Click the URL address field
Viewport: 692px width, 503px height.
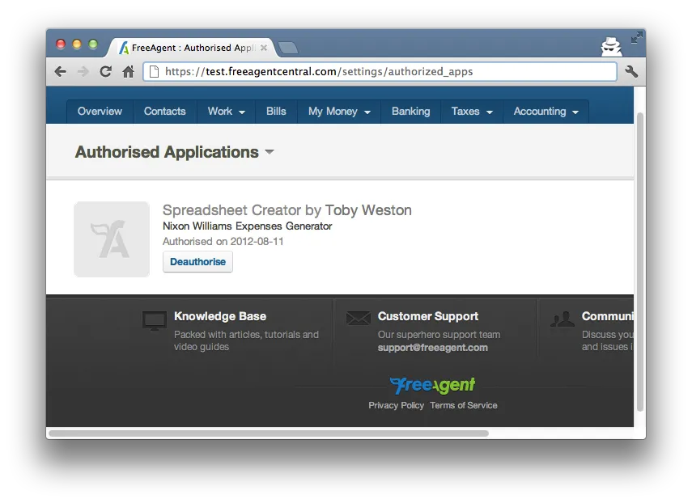[380, 71]
